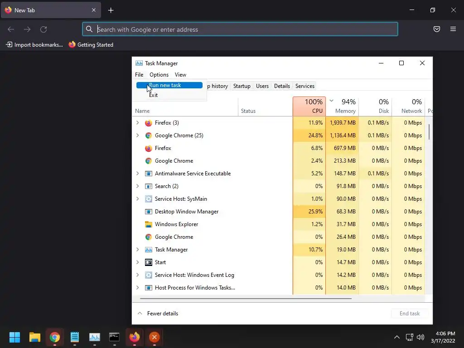The image size is (464, 348).
Task: Open Windows Start menu from taskbar
Action: 14,337
